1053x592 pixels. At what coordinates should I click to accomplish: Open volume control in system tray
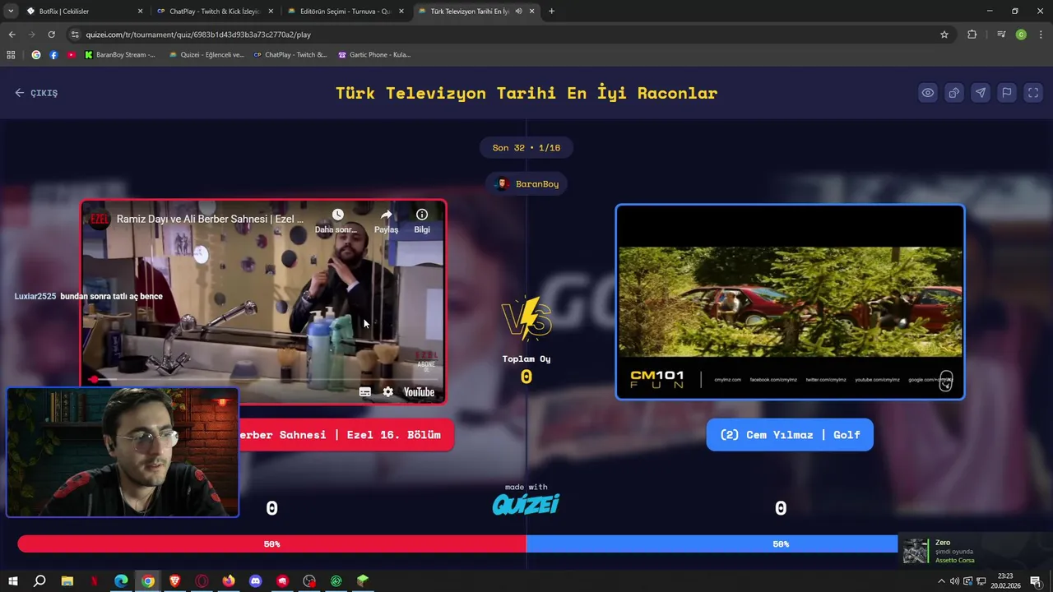coord(954,581)
